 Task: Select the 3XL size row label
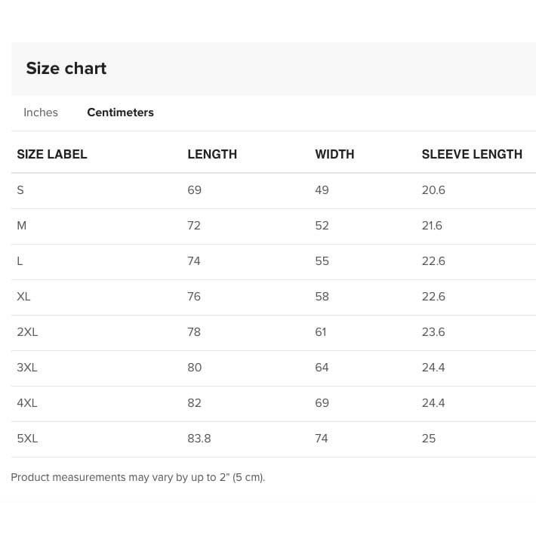(26, 368)
